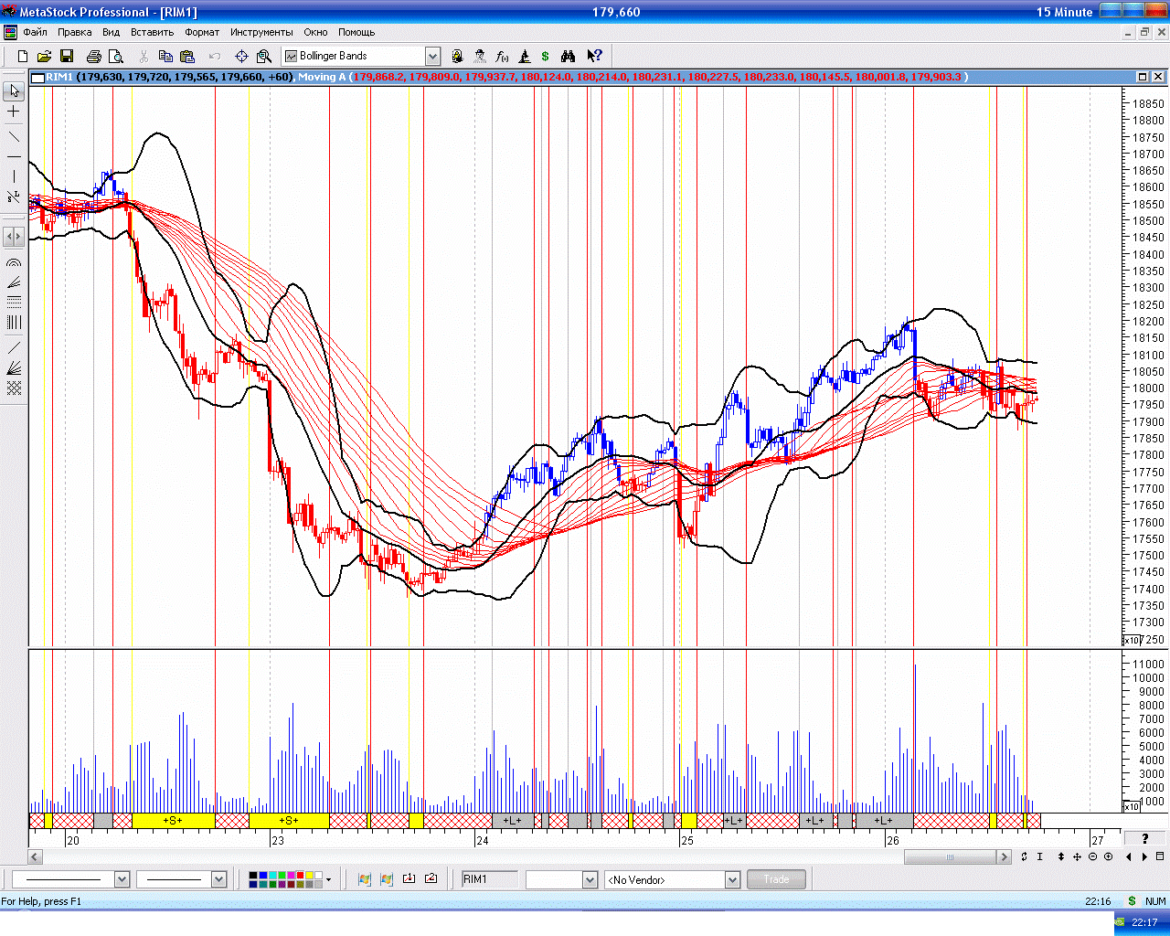The image size is (1170, 936).
Task: Toggle the left-right toolbar scroll button
Action: pyautogui.click(x=14, y=237)
